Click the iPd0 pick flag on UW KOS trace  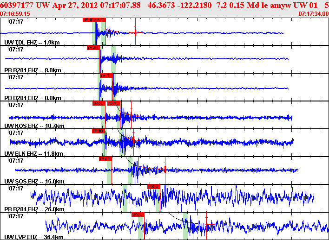click(x=99, y=103)
